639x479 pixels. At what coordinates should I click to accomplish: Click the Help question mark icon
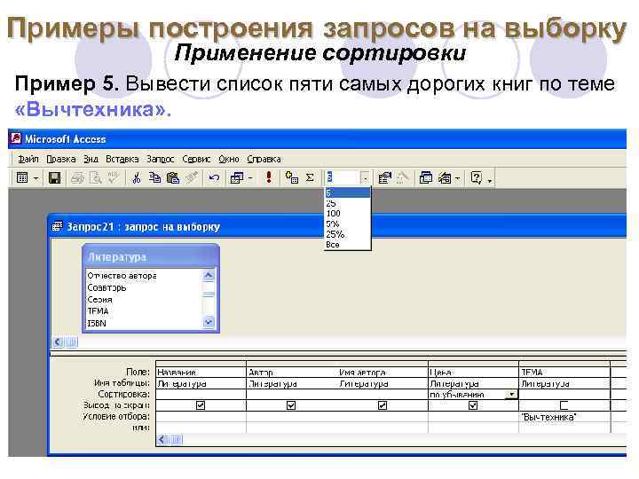[x=476, y=178]
